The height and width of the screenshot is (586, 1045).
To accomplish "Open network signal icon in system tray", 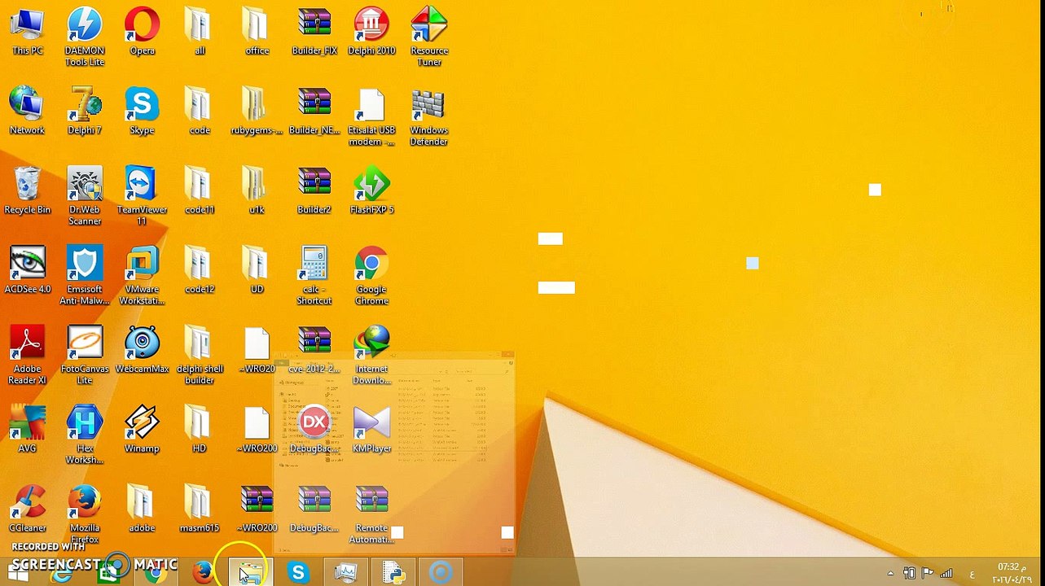I will (x=946, y=574).
